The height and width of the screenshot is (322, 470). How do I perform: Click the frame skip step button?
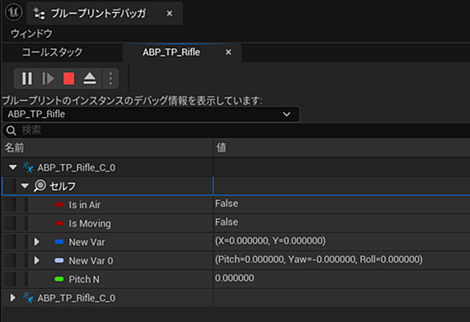coord(48,78)
